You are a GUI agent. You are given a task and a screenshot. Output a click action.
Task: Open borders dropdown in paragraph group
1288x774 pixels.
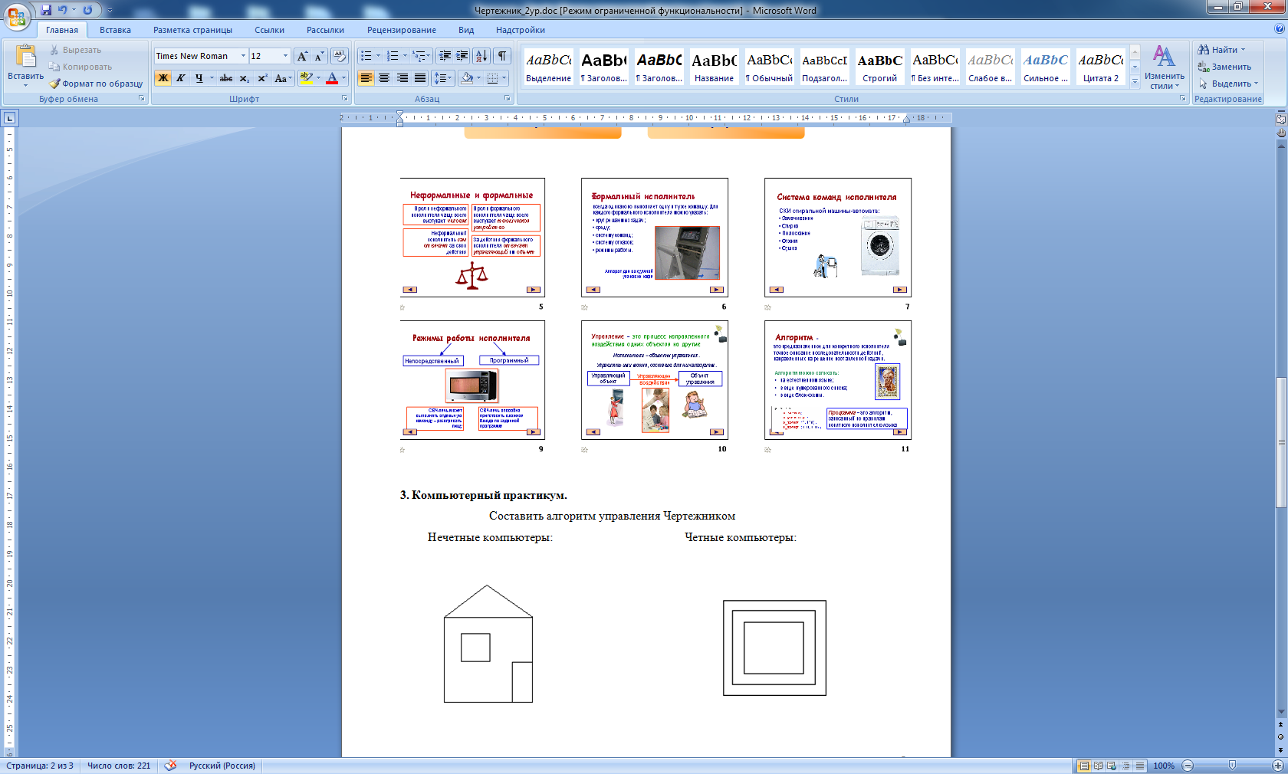[504, 78]
